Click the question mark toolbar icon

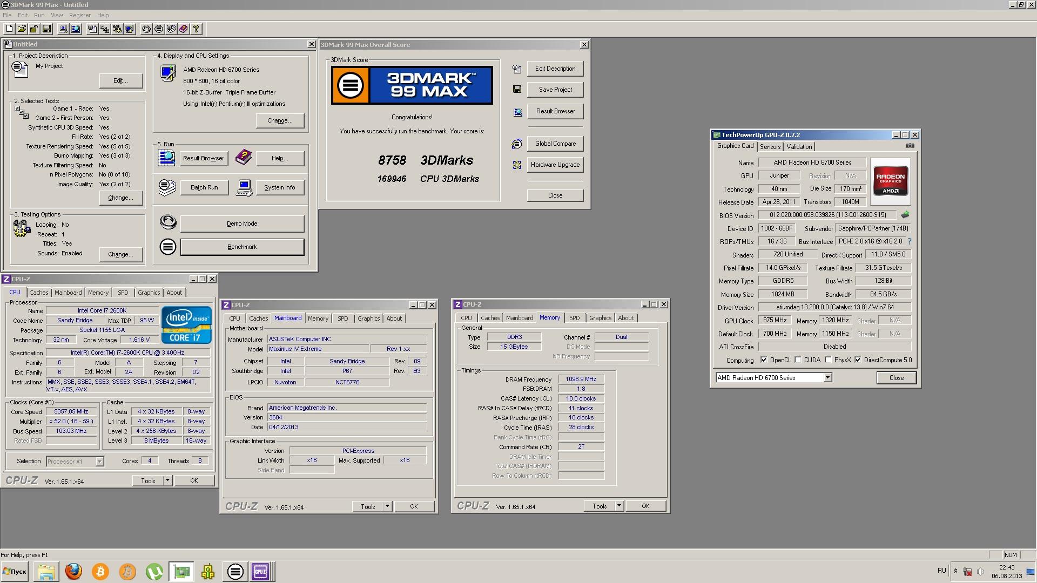[x=196, y=29]
